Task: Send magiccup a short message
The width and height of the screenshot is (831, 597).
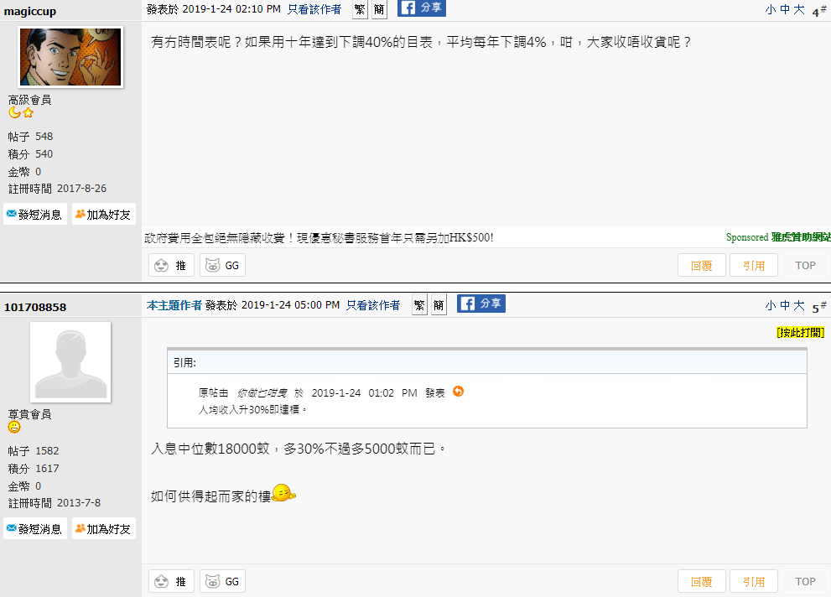Action: [x=35, y=214]
